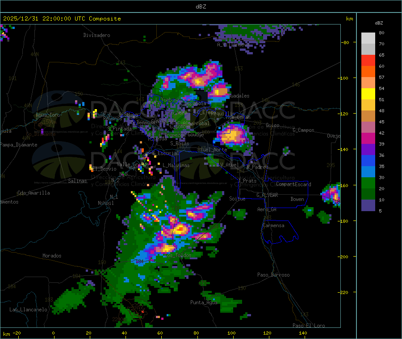
Task: Click the CompantEscard map label
Action: click(x=293, y=184)
